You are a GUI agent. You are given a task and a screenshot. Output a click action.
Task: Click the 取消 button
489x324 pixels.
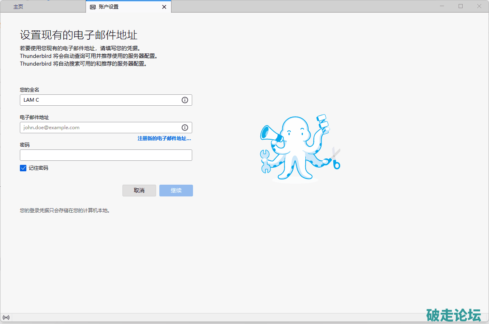click(x=139, y=190)
